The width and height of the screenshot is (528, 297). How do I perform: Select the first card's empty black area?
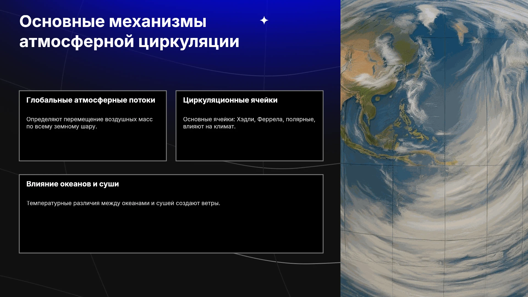click(x=93, y=146)
